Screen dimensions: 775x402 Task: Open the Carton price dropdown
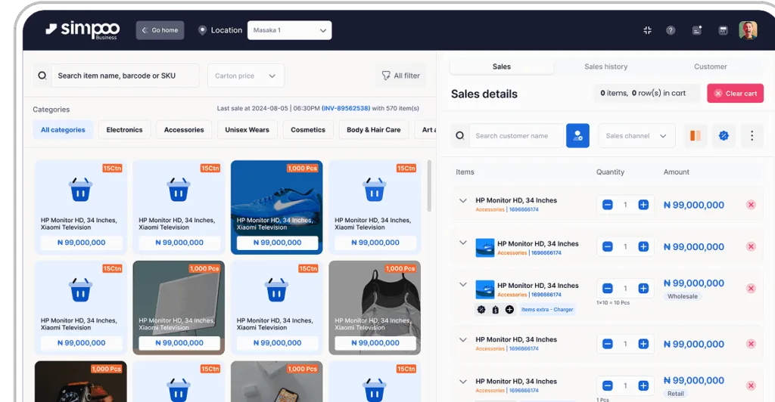click(246, 76)
